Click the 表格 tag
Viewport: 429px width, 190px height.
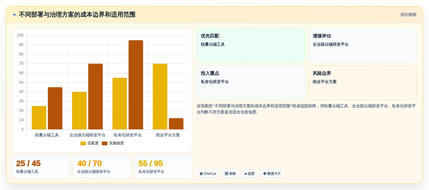pyautogui.click(x=230, y=173)
